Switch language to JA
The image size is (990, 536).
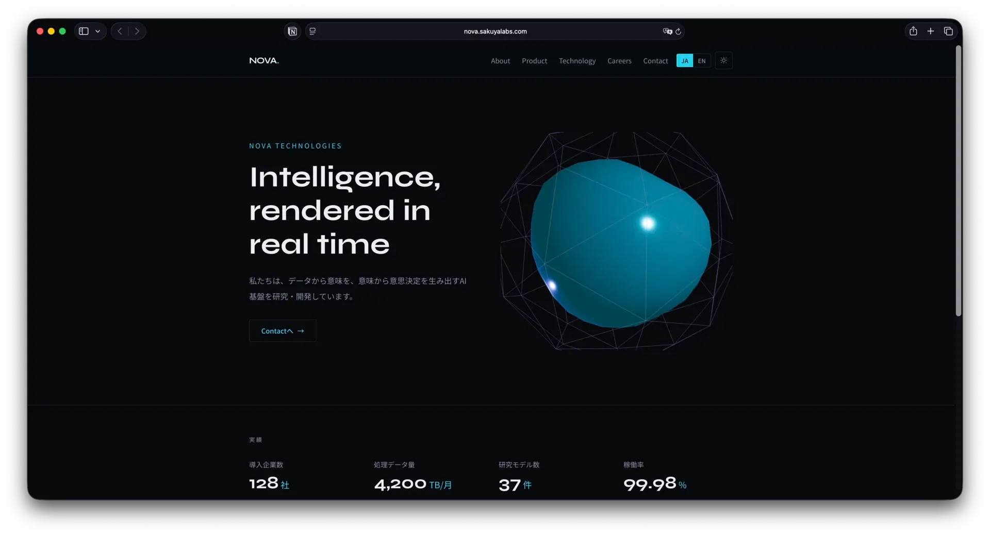point(685,61)
